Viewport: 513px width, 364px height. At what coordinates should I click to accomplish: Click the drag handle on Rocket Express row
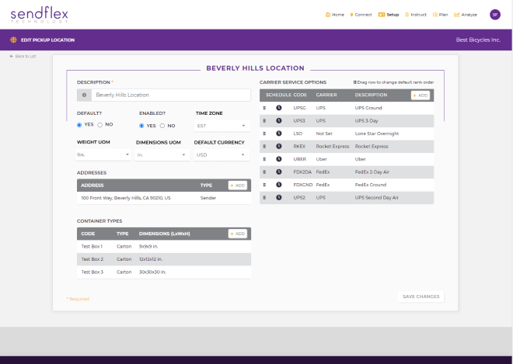(x=265, y=146)
